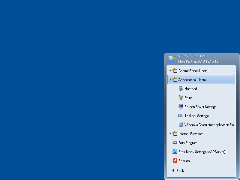Image resolution: width=240 pixels, height=180 pixels.
Task: Expand the Internet Browsers arrow
Action: 170,134
